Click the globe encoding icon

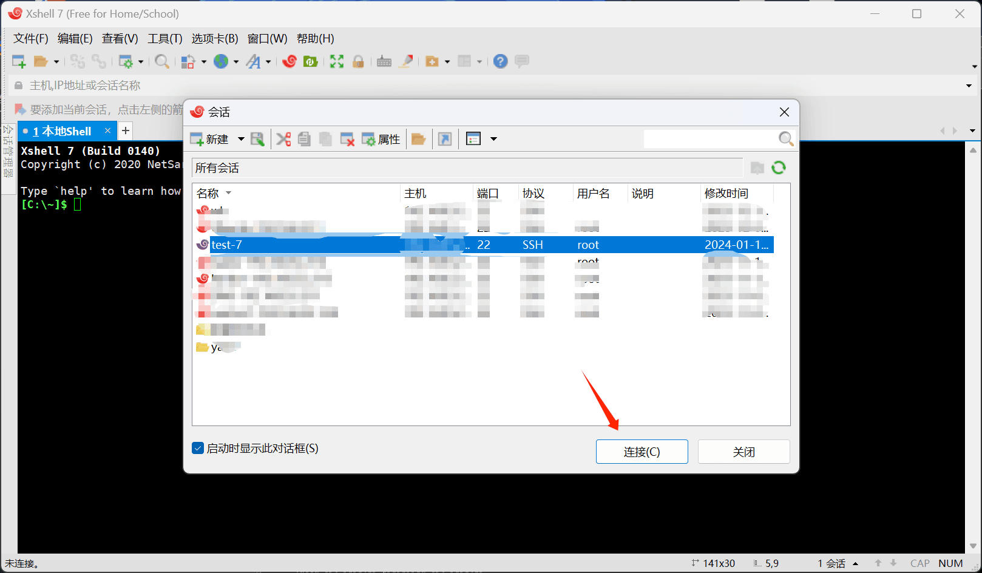(x=221, y=61)
